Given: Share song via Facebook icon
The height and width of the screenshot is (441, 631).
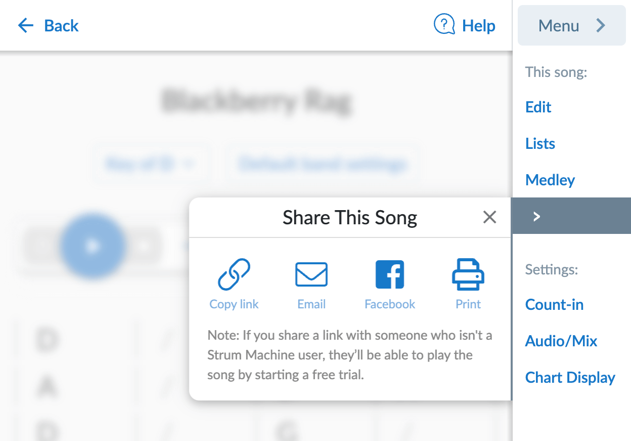Looking at the screenshot, I should tap(390, 274).
